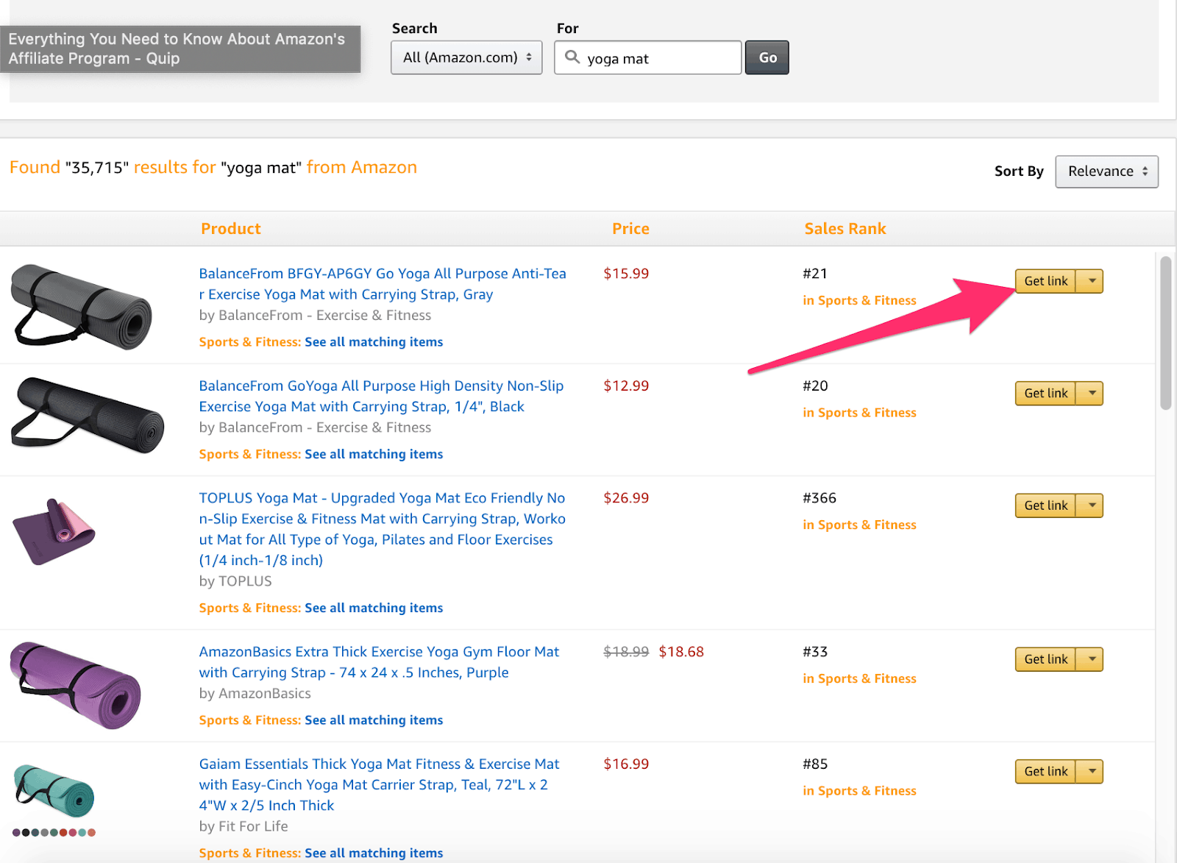
Task: Expand the Get link arrow for TOPLUS Yoga Mat
Action: click(1092, 505)
